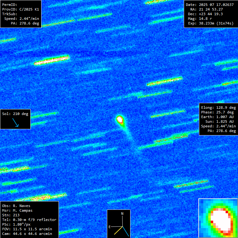Click the comet nucleus at image center

coord(120,120)
